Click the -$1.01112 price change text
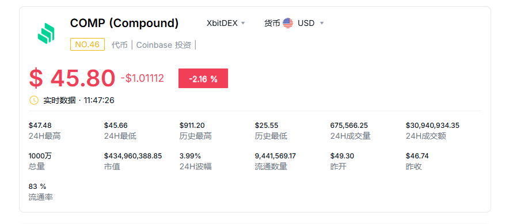 click(x=142, y=78)
